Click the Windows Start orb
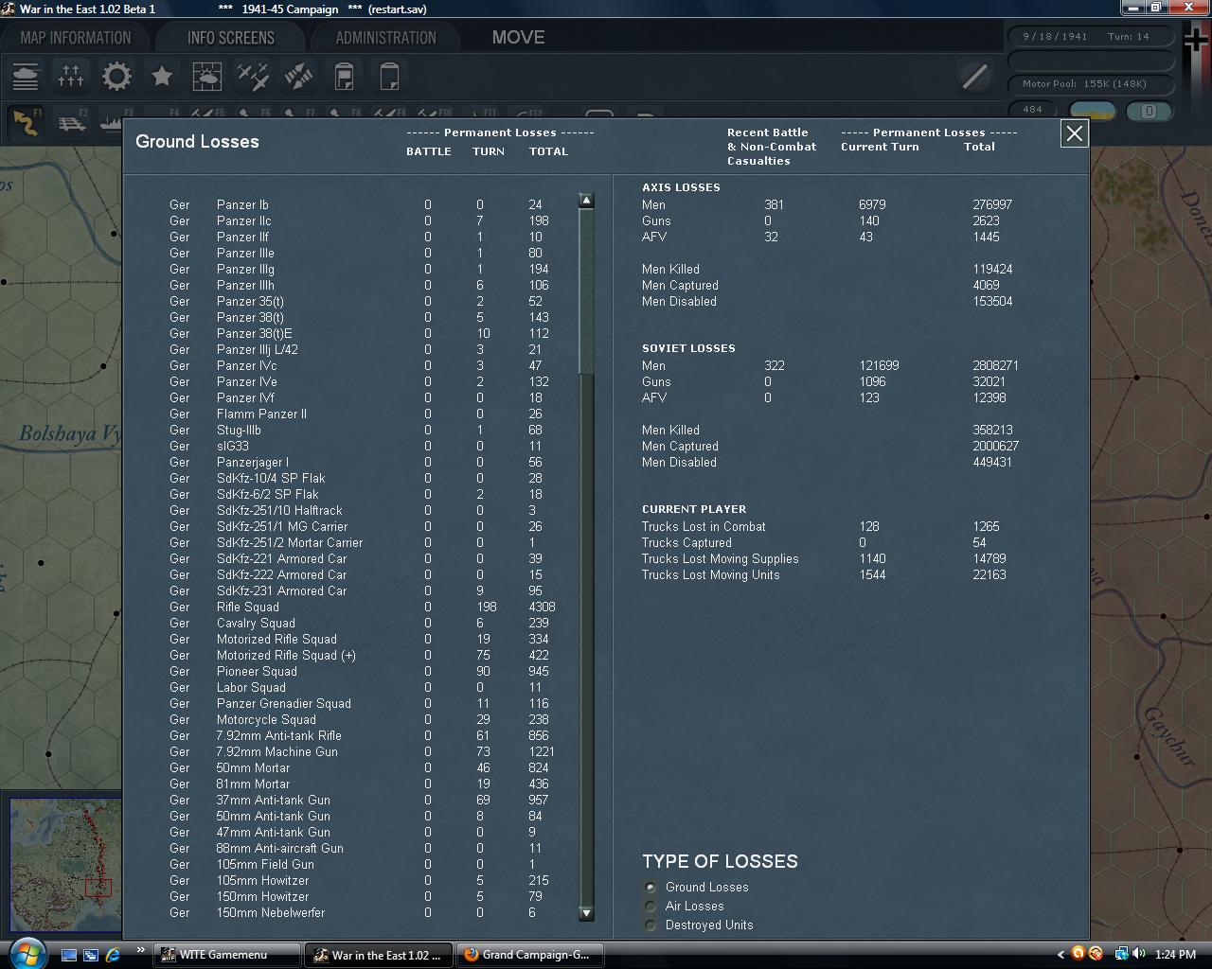The image size is (1212, 969). pos(26,954)
